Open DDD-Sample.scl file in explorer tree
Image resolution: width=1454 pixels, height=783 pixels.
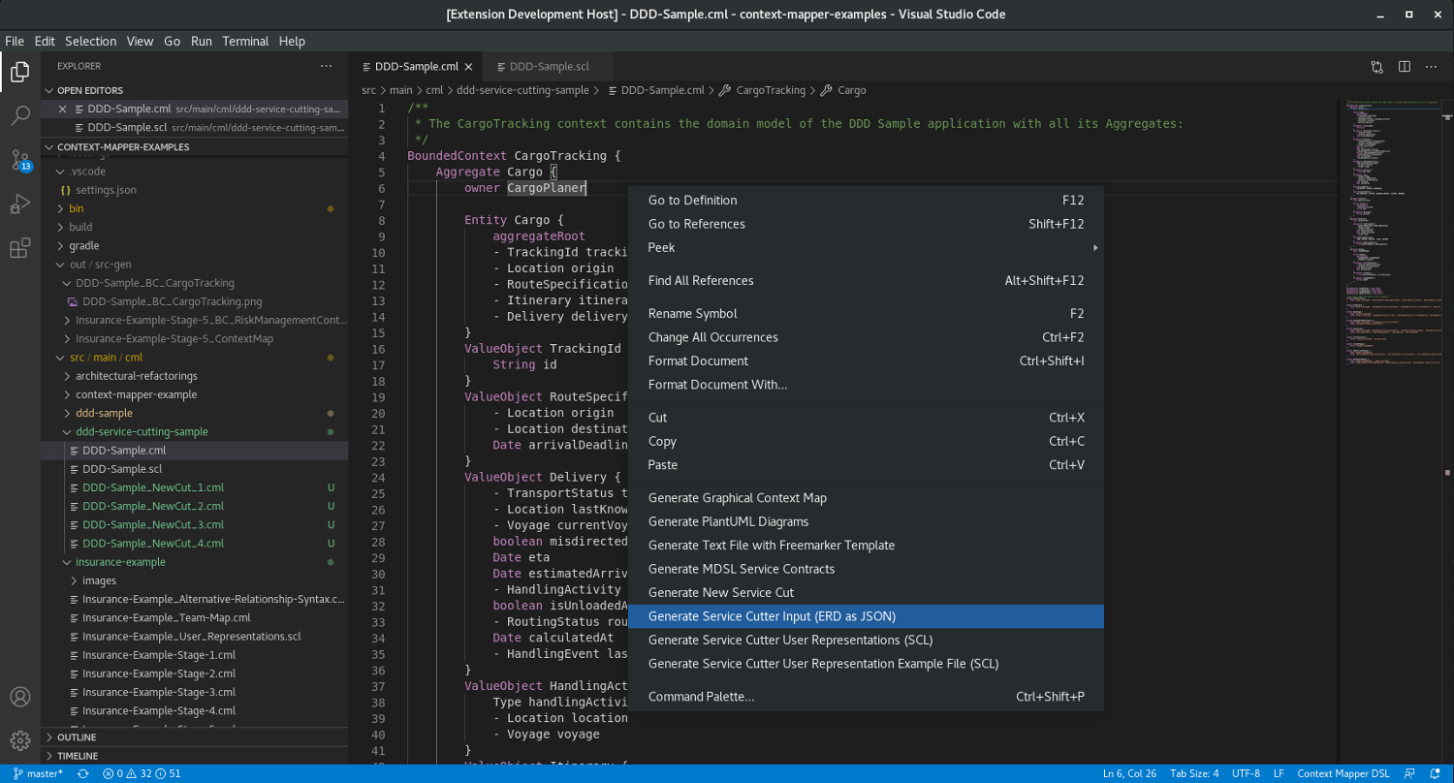pos(194,469)
